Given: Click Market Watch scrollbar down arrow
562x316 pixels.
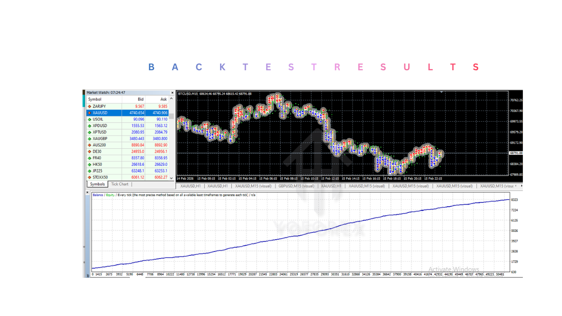Looking at the screenshot, I should pyautogui.click(x=171, y=178).
